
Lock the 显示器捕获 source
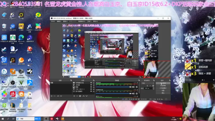click(94, 91)
